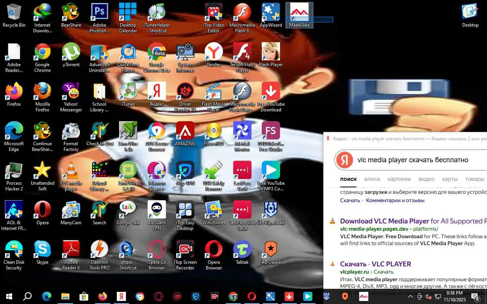Open iTop Video Editor shortcut
This screenshot has height=304, width=487.
[x=214, y=18]
